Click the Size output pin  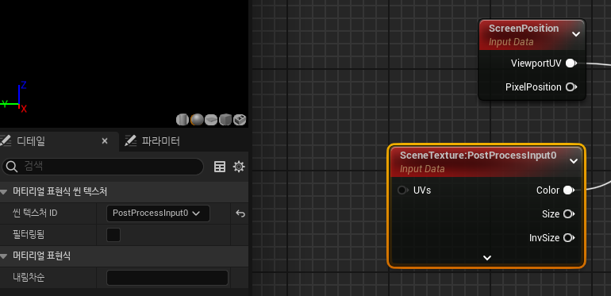pyautogui.click(x=568, y=213)
